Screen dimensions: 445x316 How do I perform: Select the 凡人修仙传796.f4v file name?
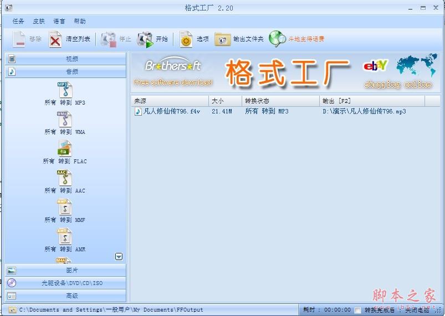[172, 111]
